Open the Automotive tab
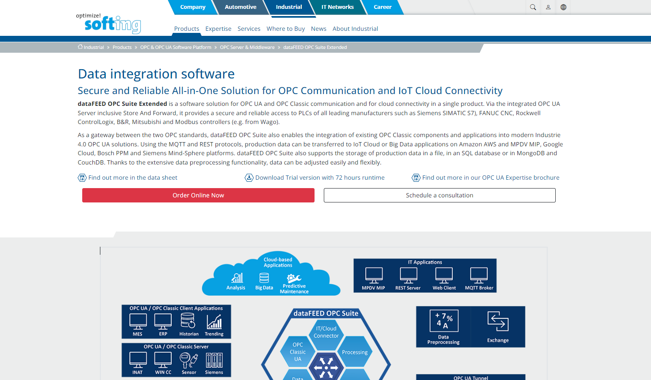Image resolution: width=651 pixels, height=380 pixels. (x=240, y=7)
